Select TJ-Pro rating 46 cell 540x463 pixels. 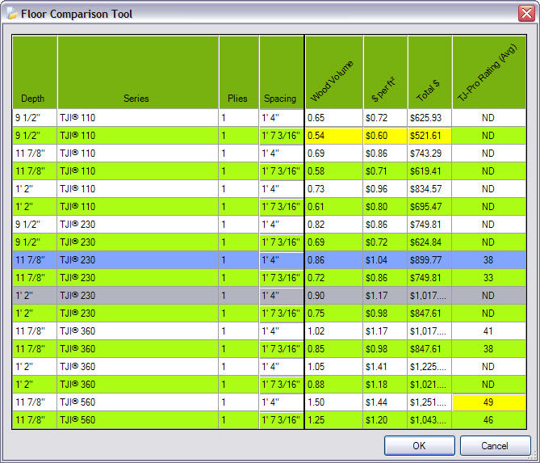coord(489,420)
